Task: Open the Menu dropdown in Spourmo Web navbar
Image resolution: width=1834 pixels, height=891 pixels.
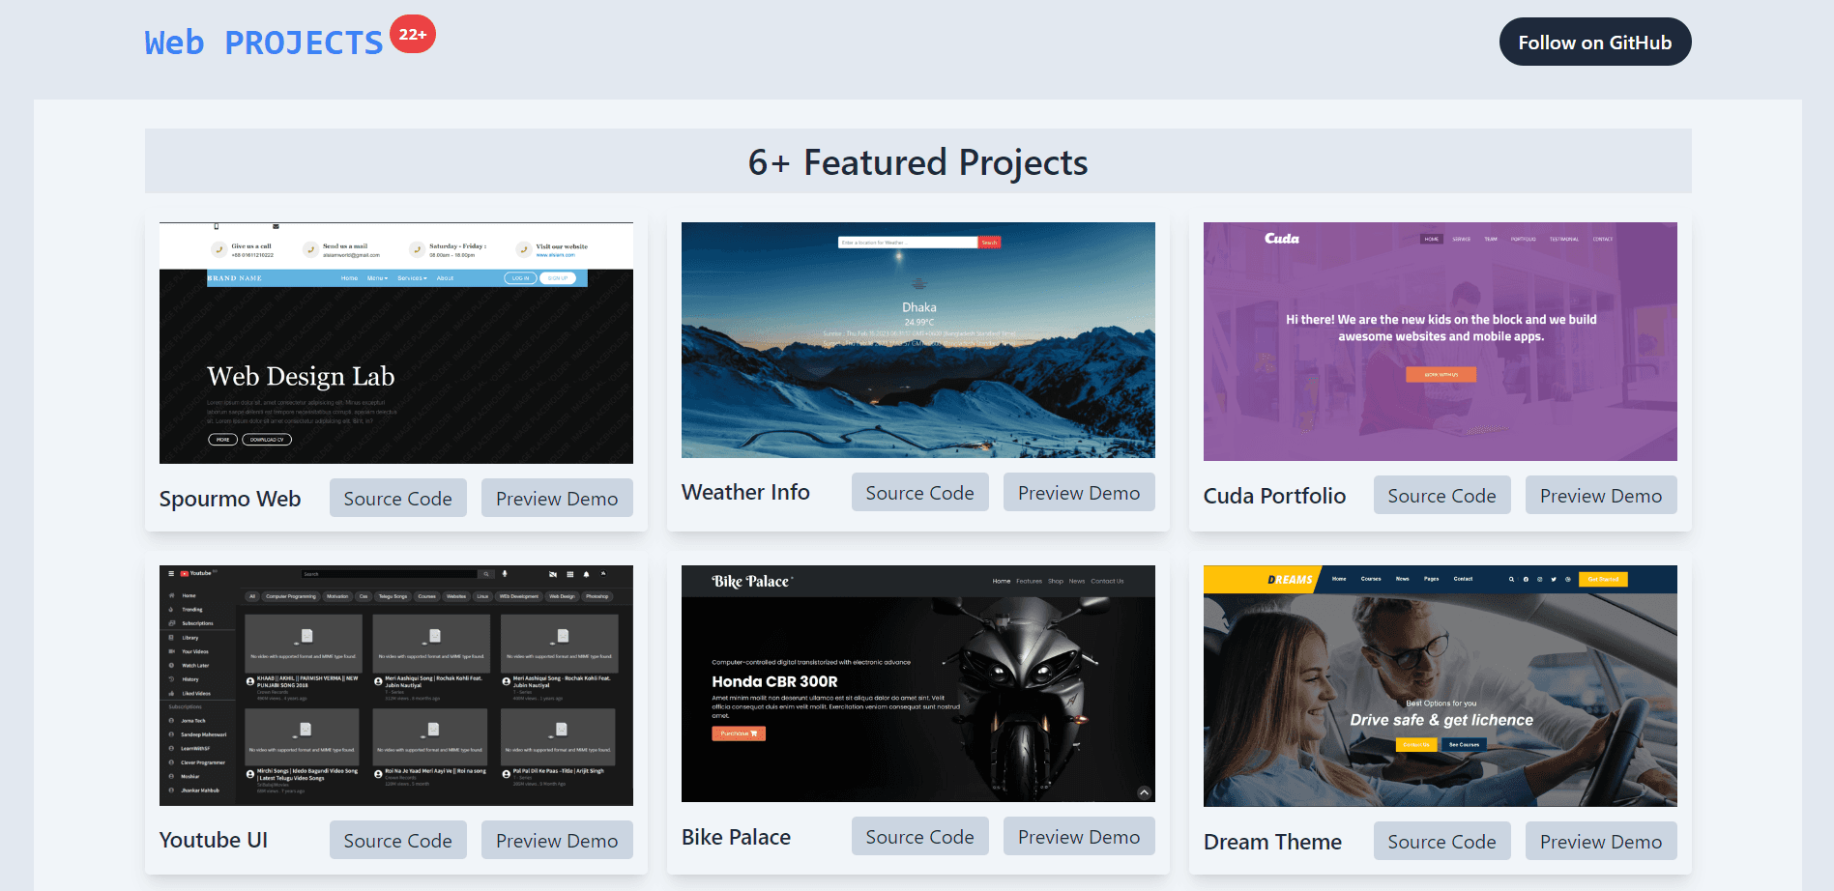Action: click(376, 278)
